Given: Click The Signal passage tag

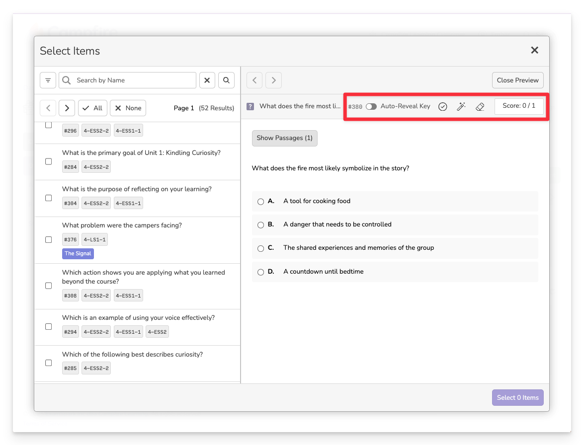Looking at the screenshot, I should pos(78,254).
